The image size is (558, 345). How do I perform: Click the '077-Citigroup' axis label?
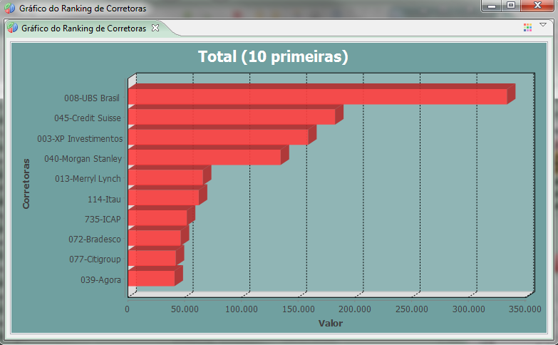click(x=95, y=259)
